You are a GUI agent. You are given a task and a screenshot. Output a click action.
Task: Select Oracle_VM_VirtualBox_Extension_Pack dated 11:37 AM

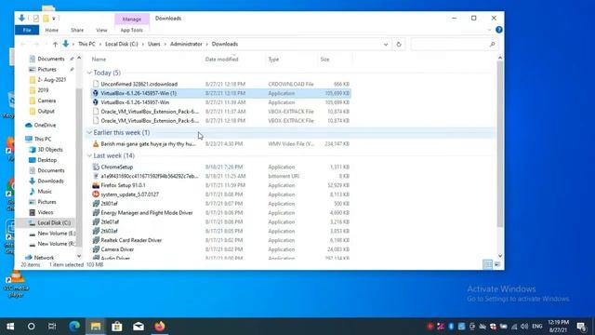pyautogui.click(x=150, y=112)
